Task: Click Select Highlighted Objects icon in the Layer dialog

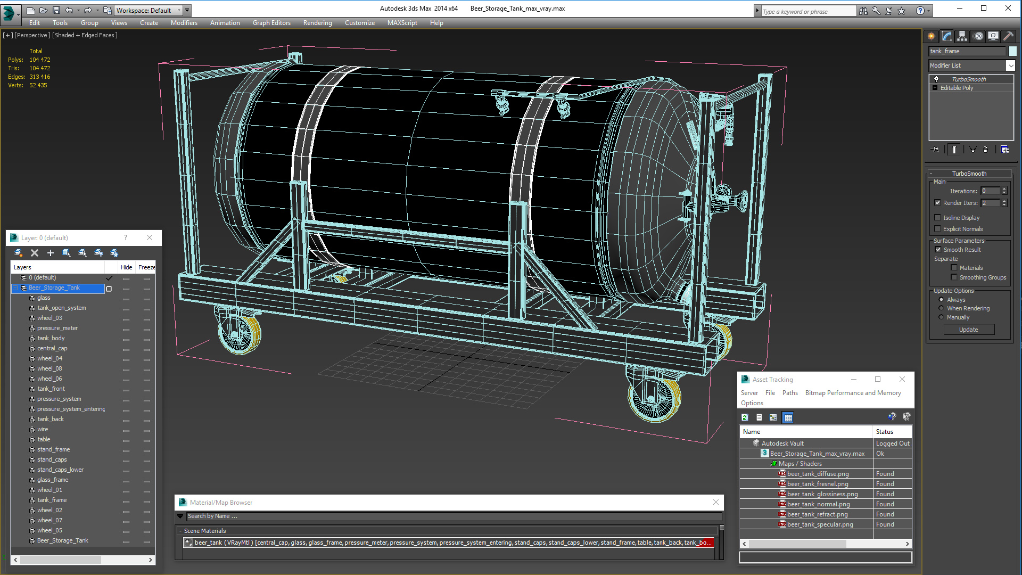Action: pos(67,253)
